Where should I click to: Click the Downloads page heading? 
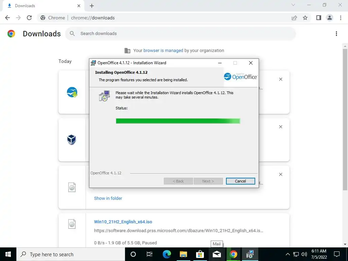42,34
